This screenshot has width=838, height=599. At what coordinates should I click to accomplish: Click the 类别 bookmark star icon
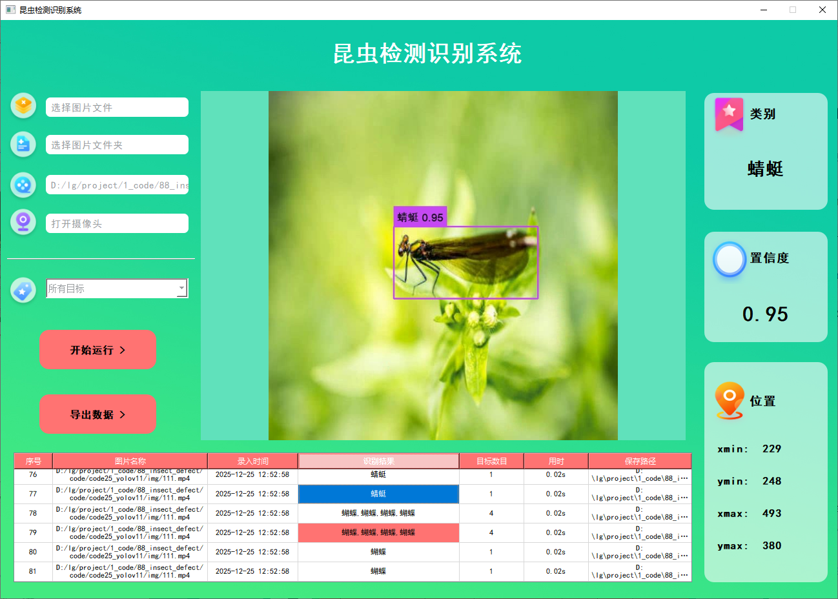coord(729,115)
